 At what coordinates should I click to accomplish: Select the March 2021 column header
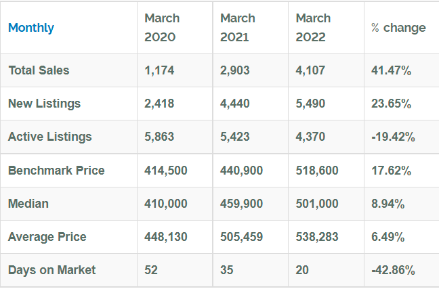(238, 28)
